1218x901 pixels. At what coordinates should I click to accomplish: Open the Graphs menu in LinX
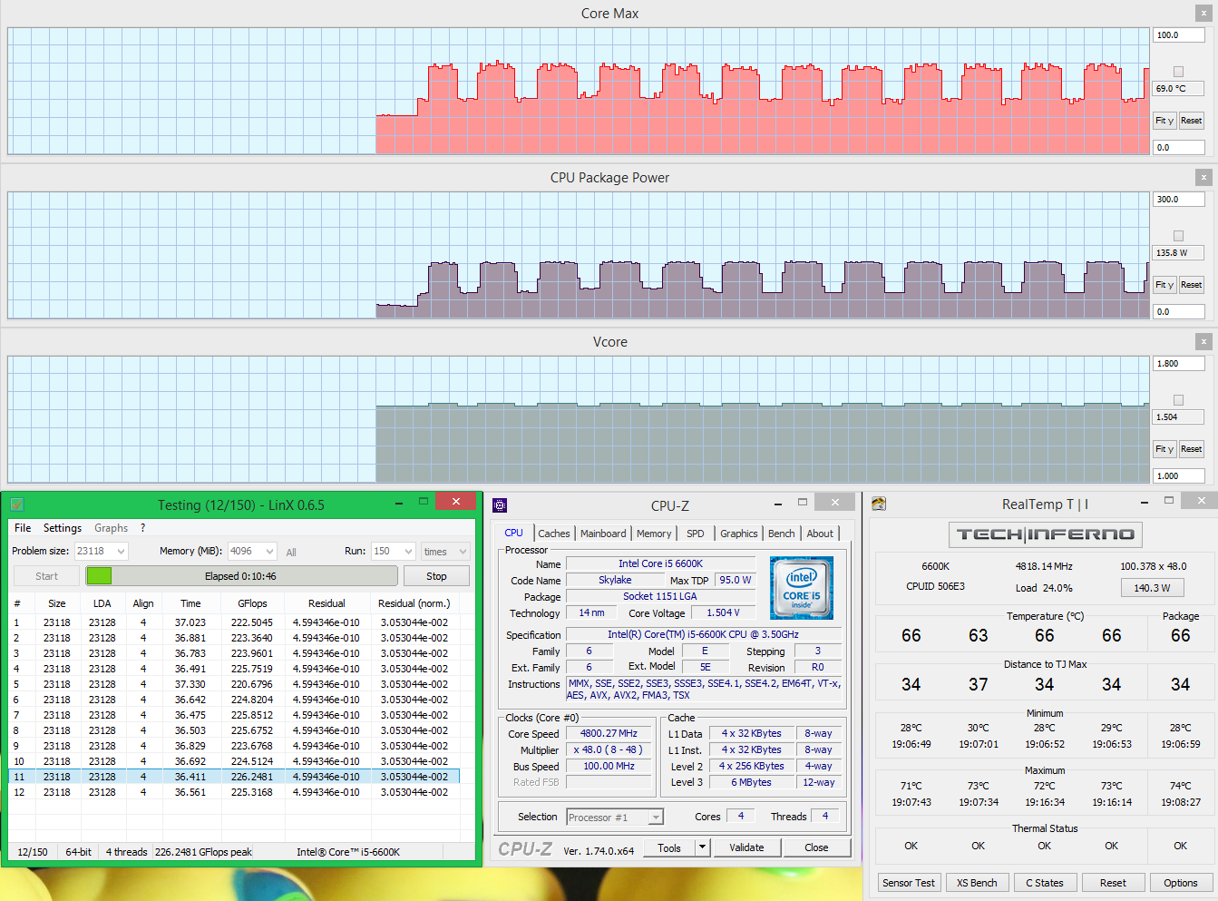[x=112, y=528]
